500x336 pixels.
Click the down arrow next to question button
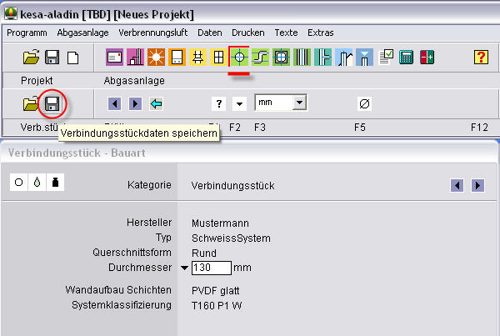pyautogui.click(x=239, y=104)
